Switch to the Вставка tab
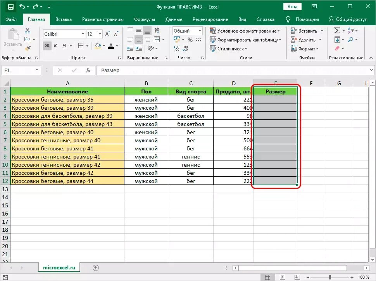This screenshot has width=376, height=281. (63, 19)
